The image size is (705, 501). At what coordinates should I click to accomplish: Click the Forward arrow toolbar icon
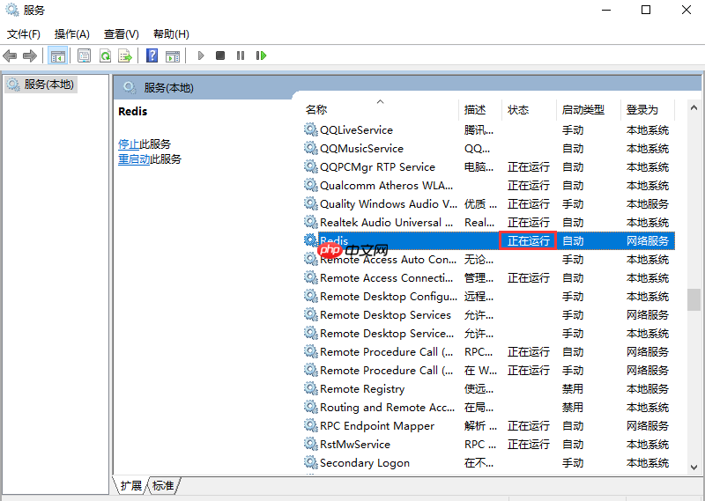pos(30,55)
